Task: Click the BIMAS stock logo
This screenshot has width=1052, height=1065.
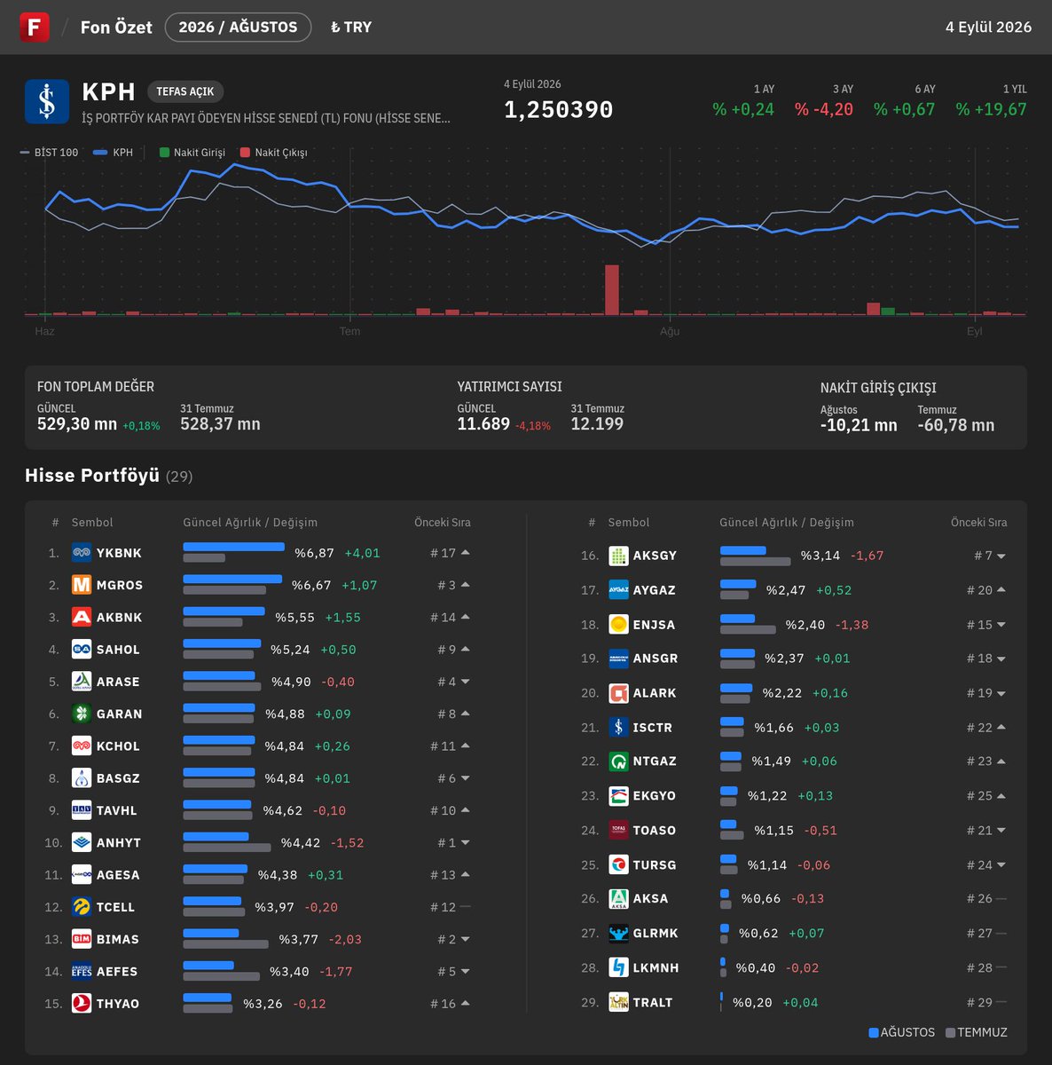Action: 82,939
